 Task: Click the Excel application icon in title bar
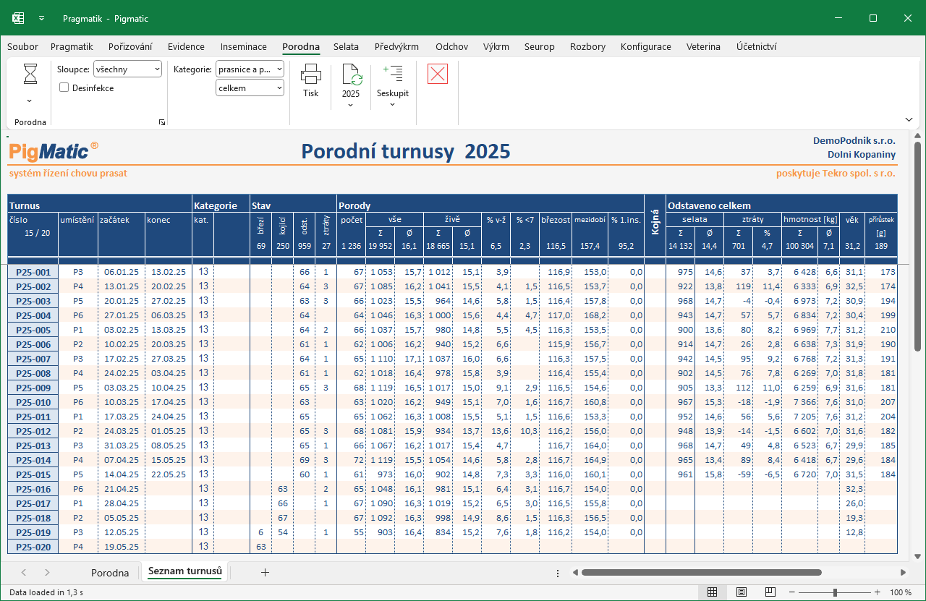pyautogui.click(x=18, y=18)
